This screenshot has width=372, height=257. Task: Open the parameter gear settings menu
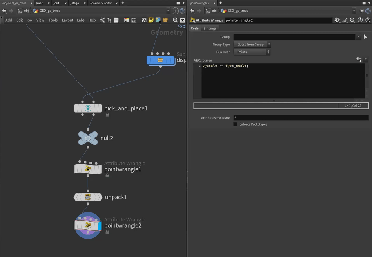[x=337, y=20]
